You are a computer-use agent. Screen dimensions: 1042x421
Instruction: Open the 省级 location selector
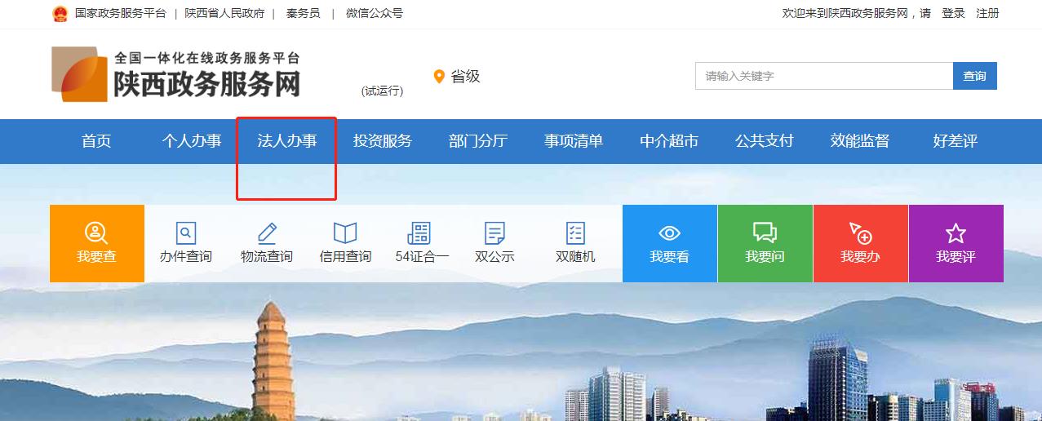457,77
